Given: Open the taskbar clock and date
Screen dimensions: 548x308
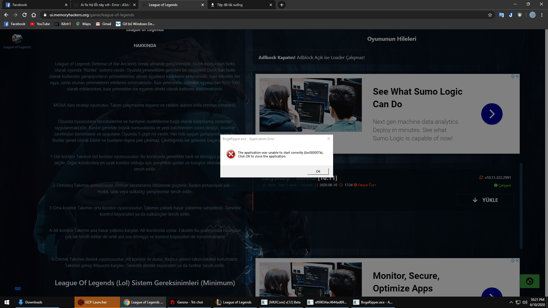Looking at the screenshot, I should (x=537, y=302).
